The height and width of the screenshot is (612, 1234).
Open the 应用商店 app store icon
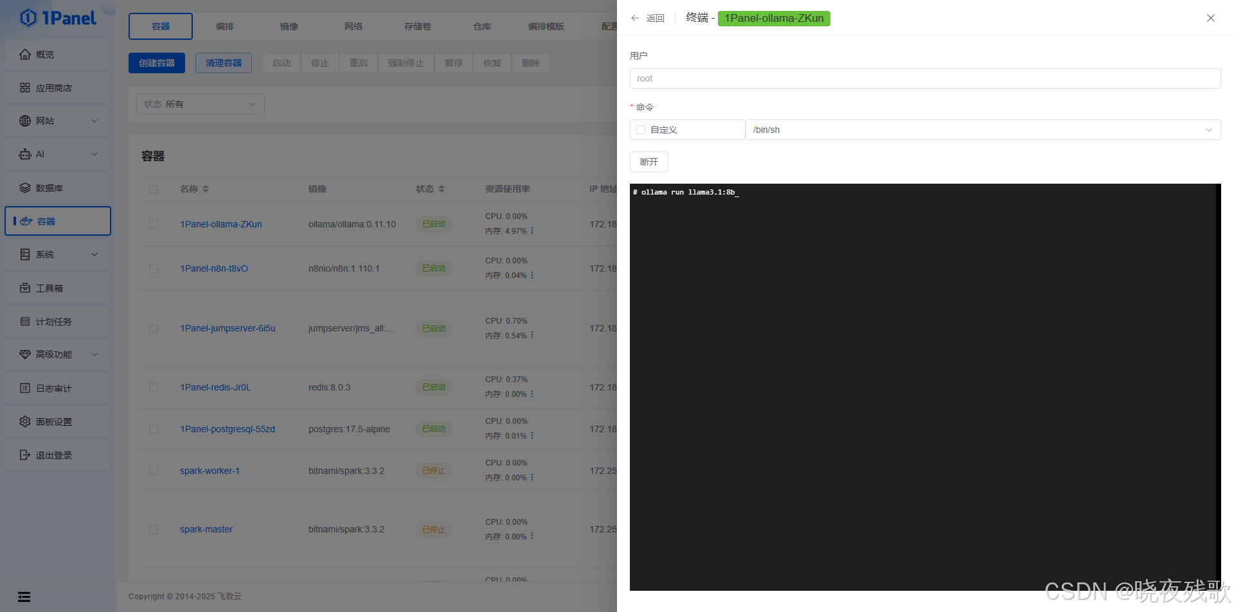[25, 88]
